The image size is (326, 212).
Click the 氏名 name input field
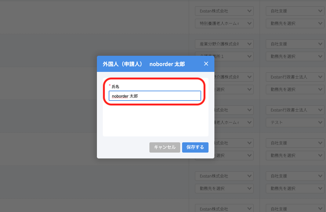[x=155, y=96]
